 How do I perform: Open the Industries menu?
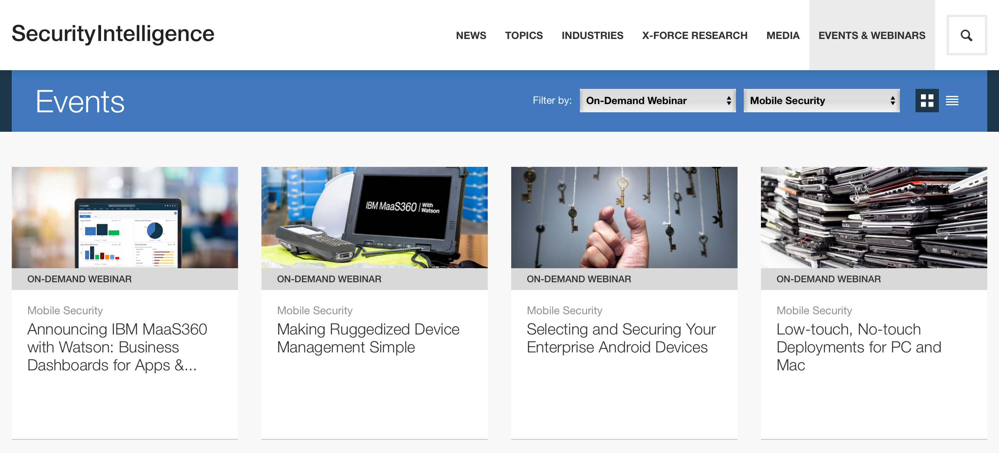click(592, 35)
